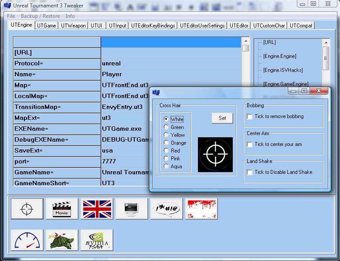
Task: Click the turtle icon
Action: click(x=62, y=240)
